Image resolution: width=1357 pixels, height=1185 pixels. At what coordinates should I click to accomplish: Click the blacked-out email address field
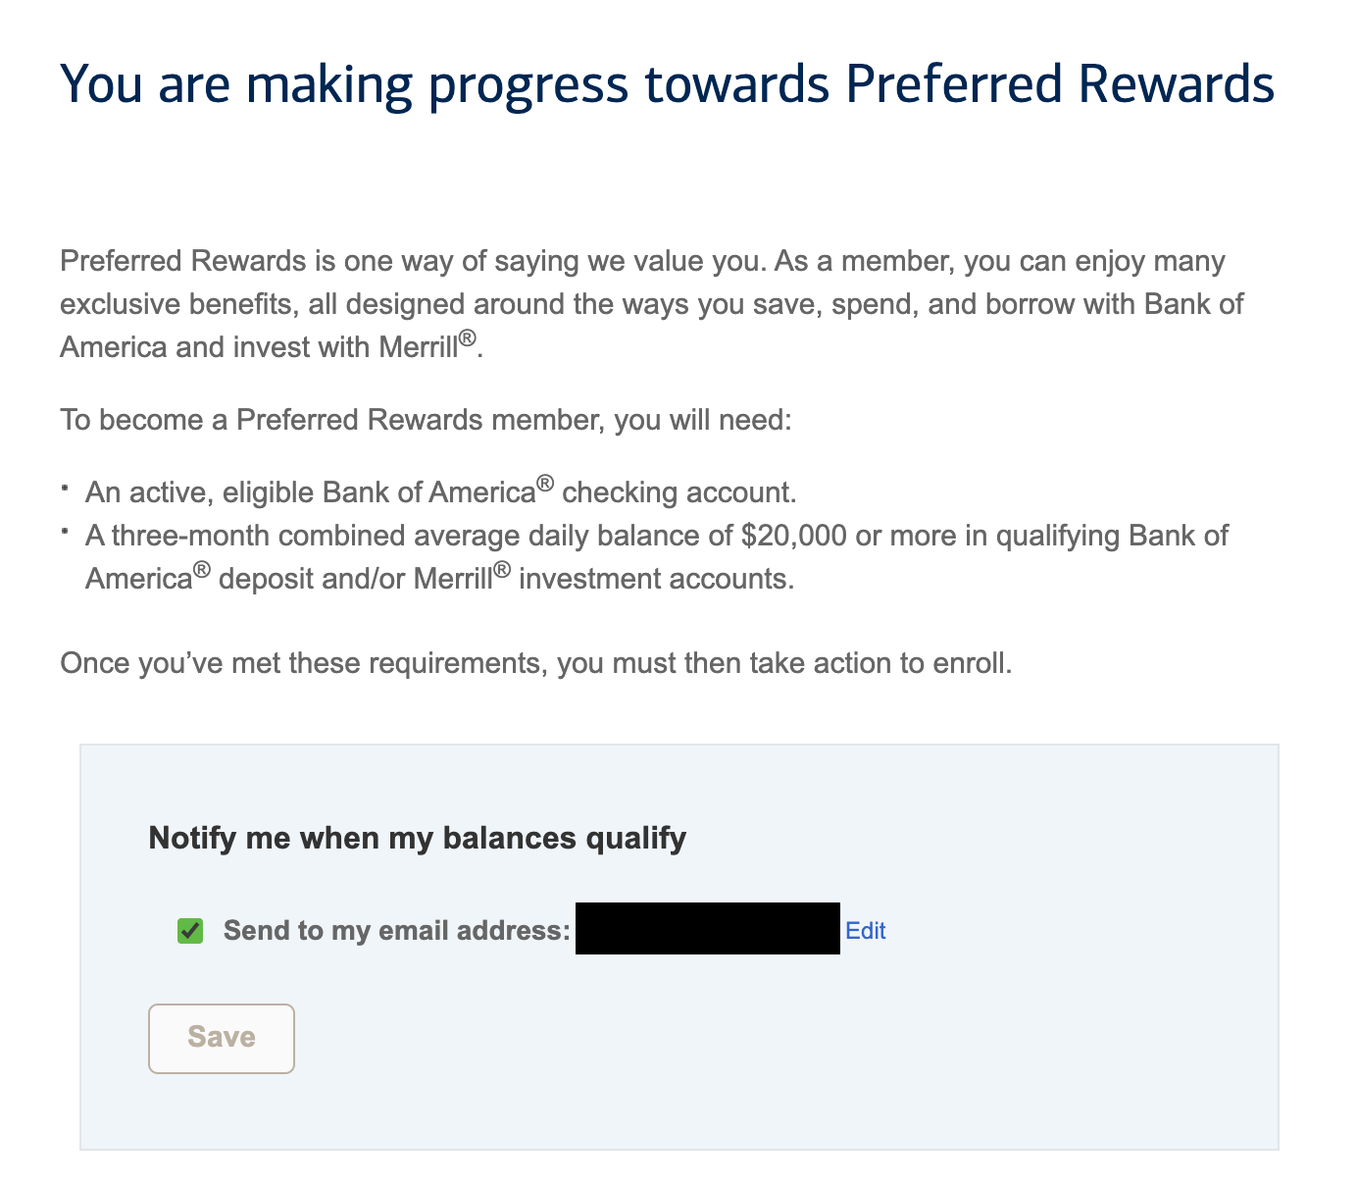(707, 929)
